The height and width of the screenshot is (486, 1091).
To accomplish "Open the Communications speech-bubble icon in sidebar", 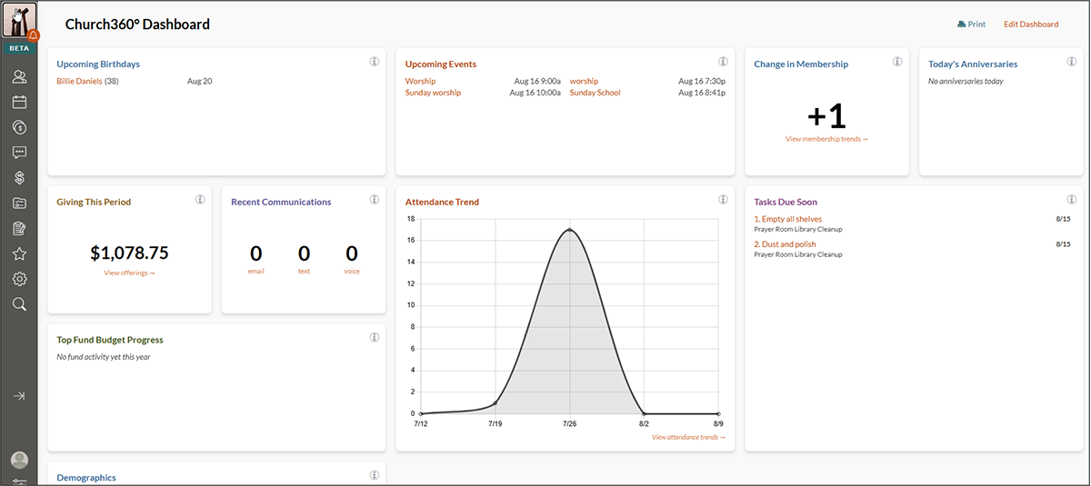I will (19, 153).
